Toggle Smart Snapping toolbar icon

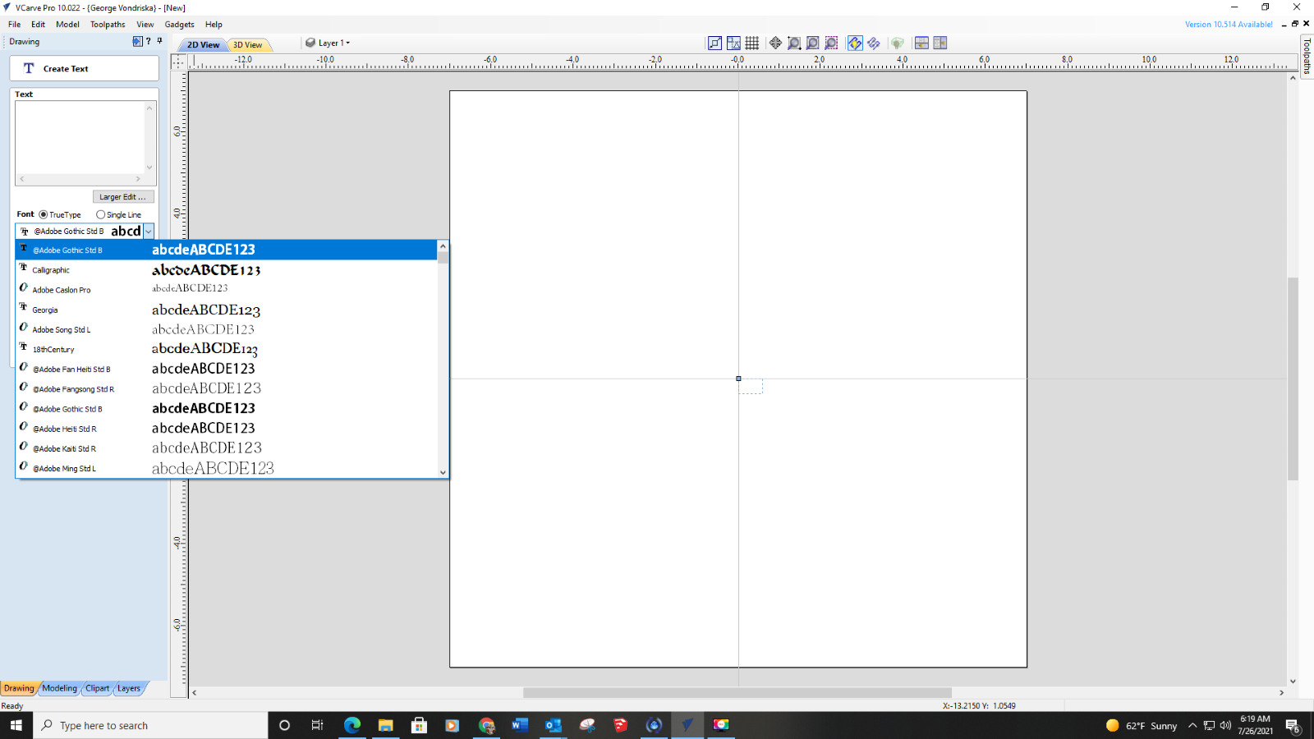(x=733, y=43)
